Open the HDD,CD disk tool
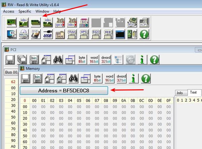 [24, 34]
